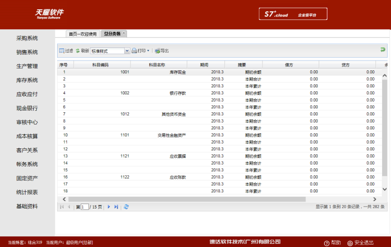This screenshot has height=247, width=391.
Task: Open 生产管理 in sidebar
Action: point(27,66)
